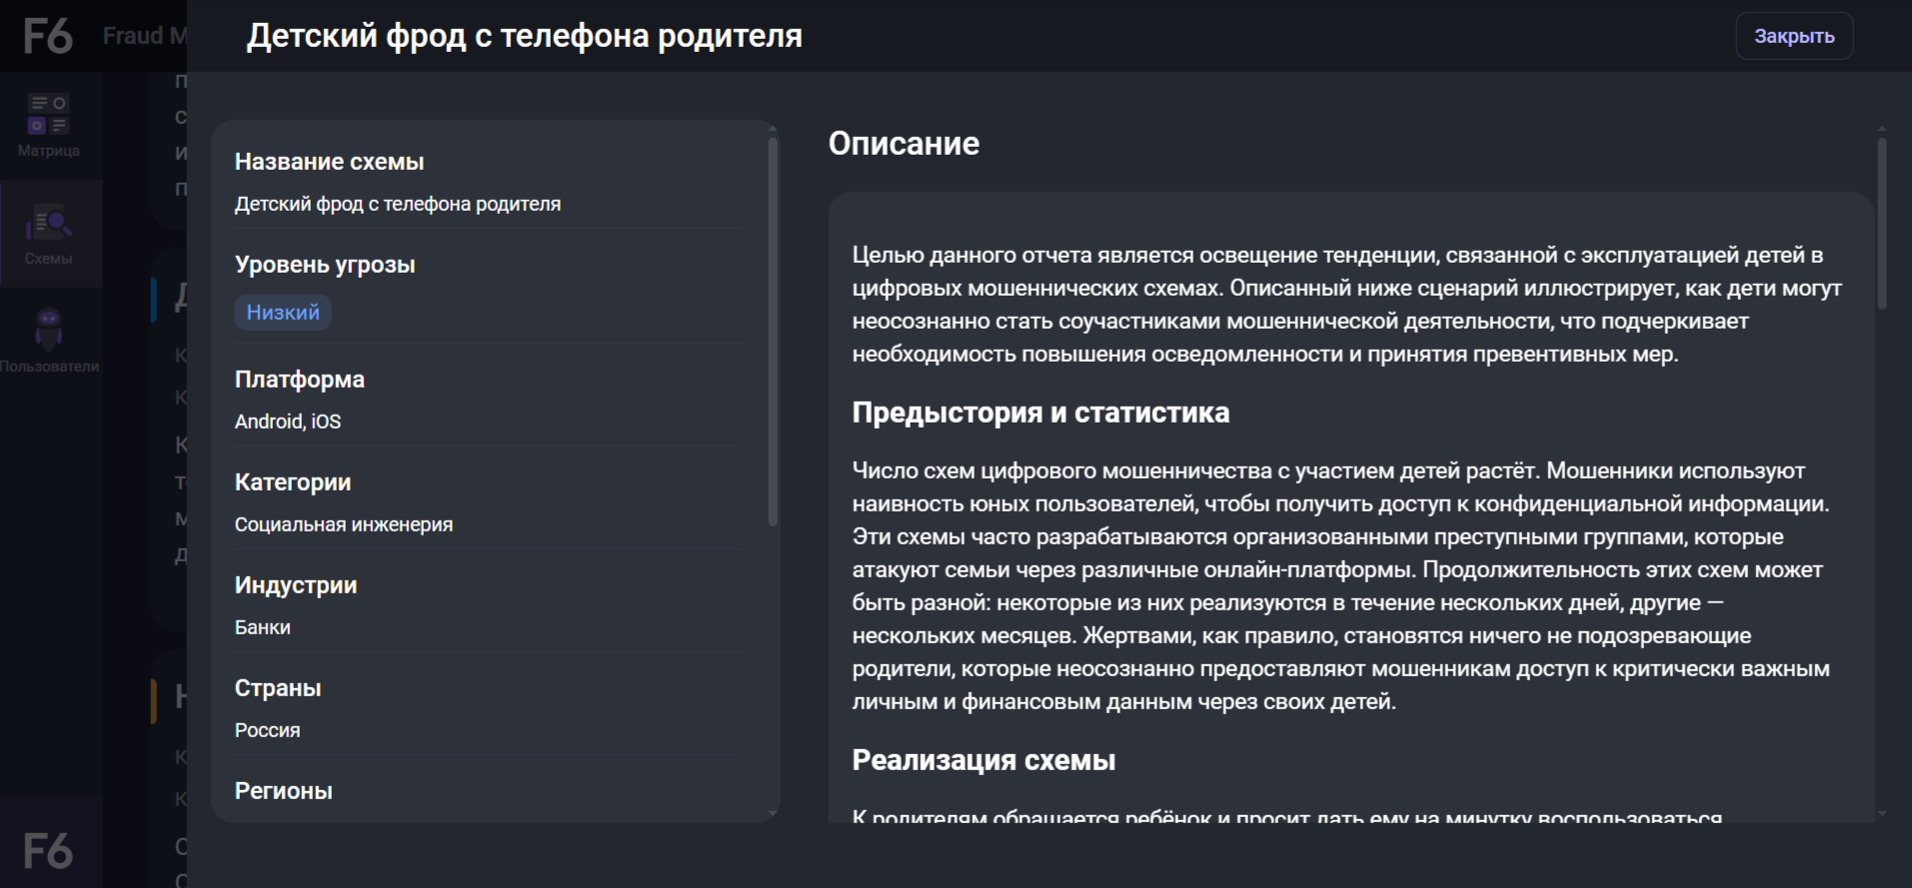This screenshot has width=1912, height=888.
Task: Click the Банки industry value
Action: point(263,627)
